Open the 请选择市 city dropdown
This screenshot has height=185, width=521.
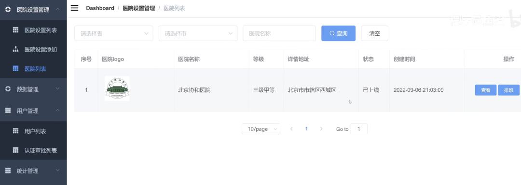tap(198, 33)
